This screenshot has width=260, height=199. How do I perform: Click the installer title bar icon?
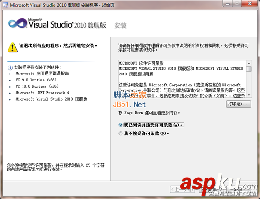coord(5,5)
